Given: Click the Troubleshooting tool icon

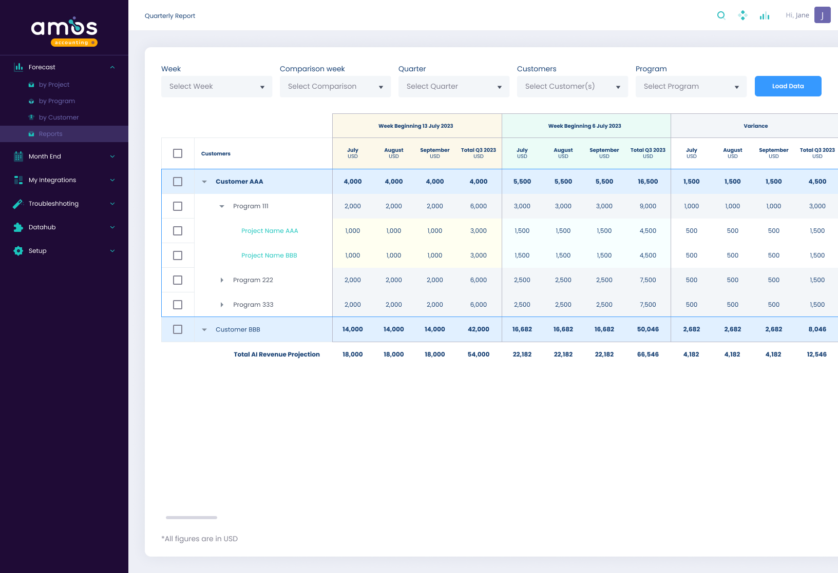Looking at the screenshot, I should [18, 204].
